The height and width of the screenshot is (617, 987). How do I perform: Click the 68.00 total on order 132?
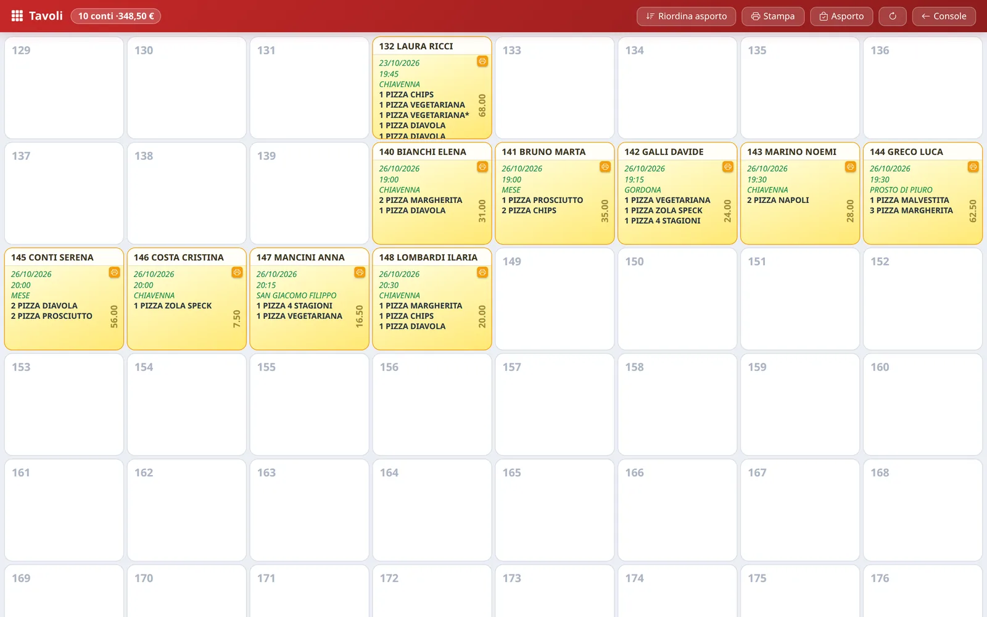click(x=482, y=106)
